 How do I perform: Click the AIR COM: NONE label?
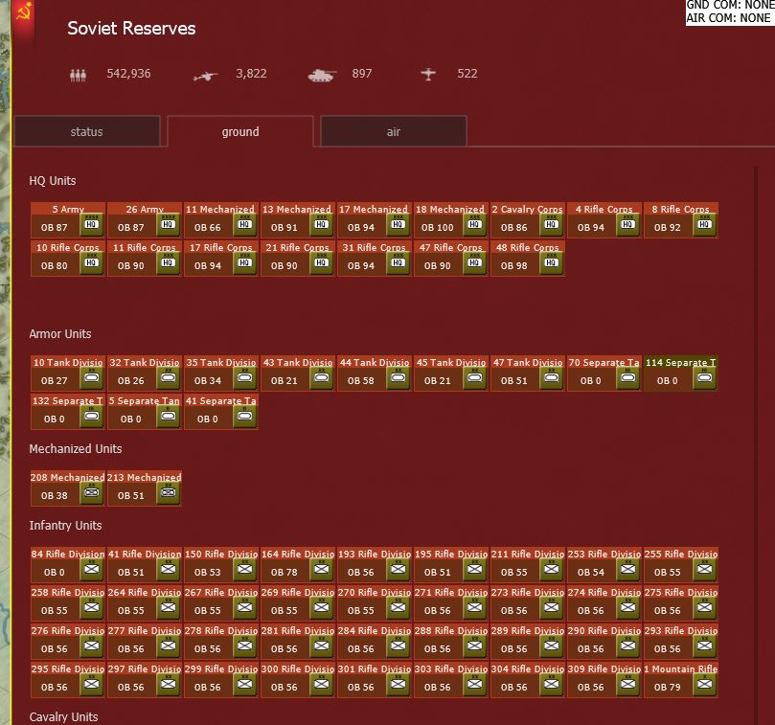pyautogui.click(x=728, y=18)
